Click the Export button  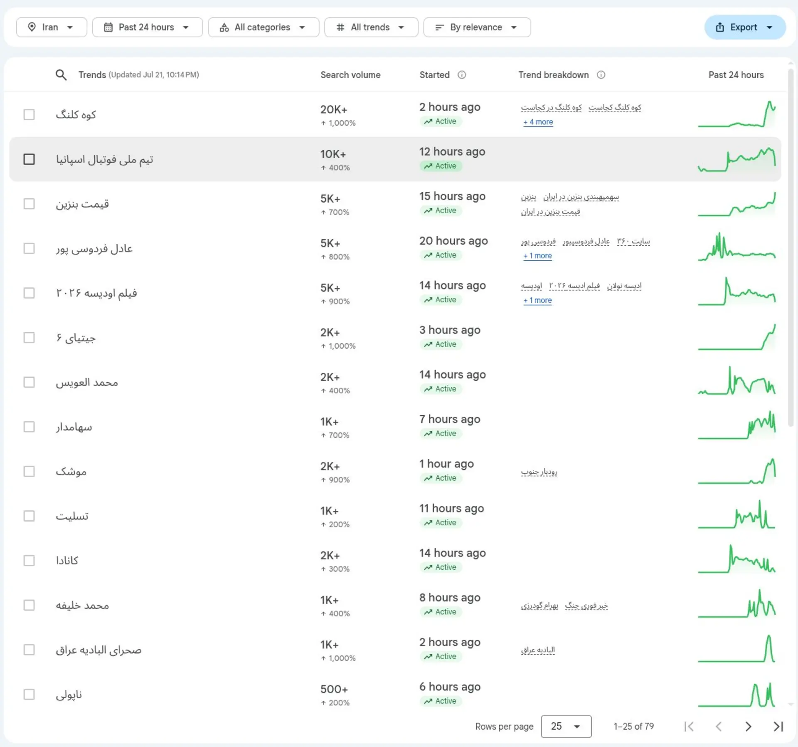click(745, 27)
